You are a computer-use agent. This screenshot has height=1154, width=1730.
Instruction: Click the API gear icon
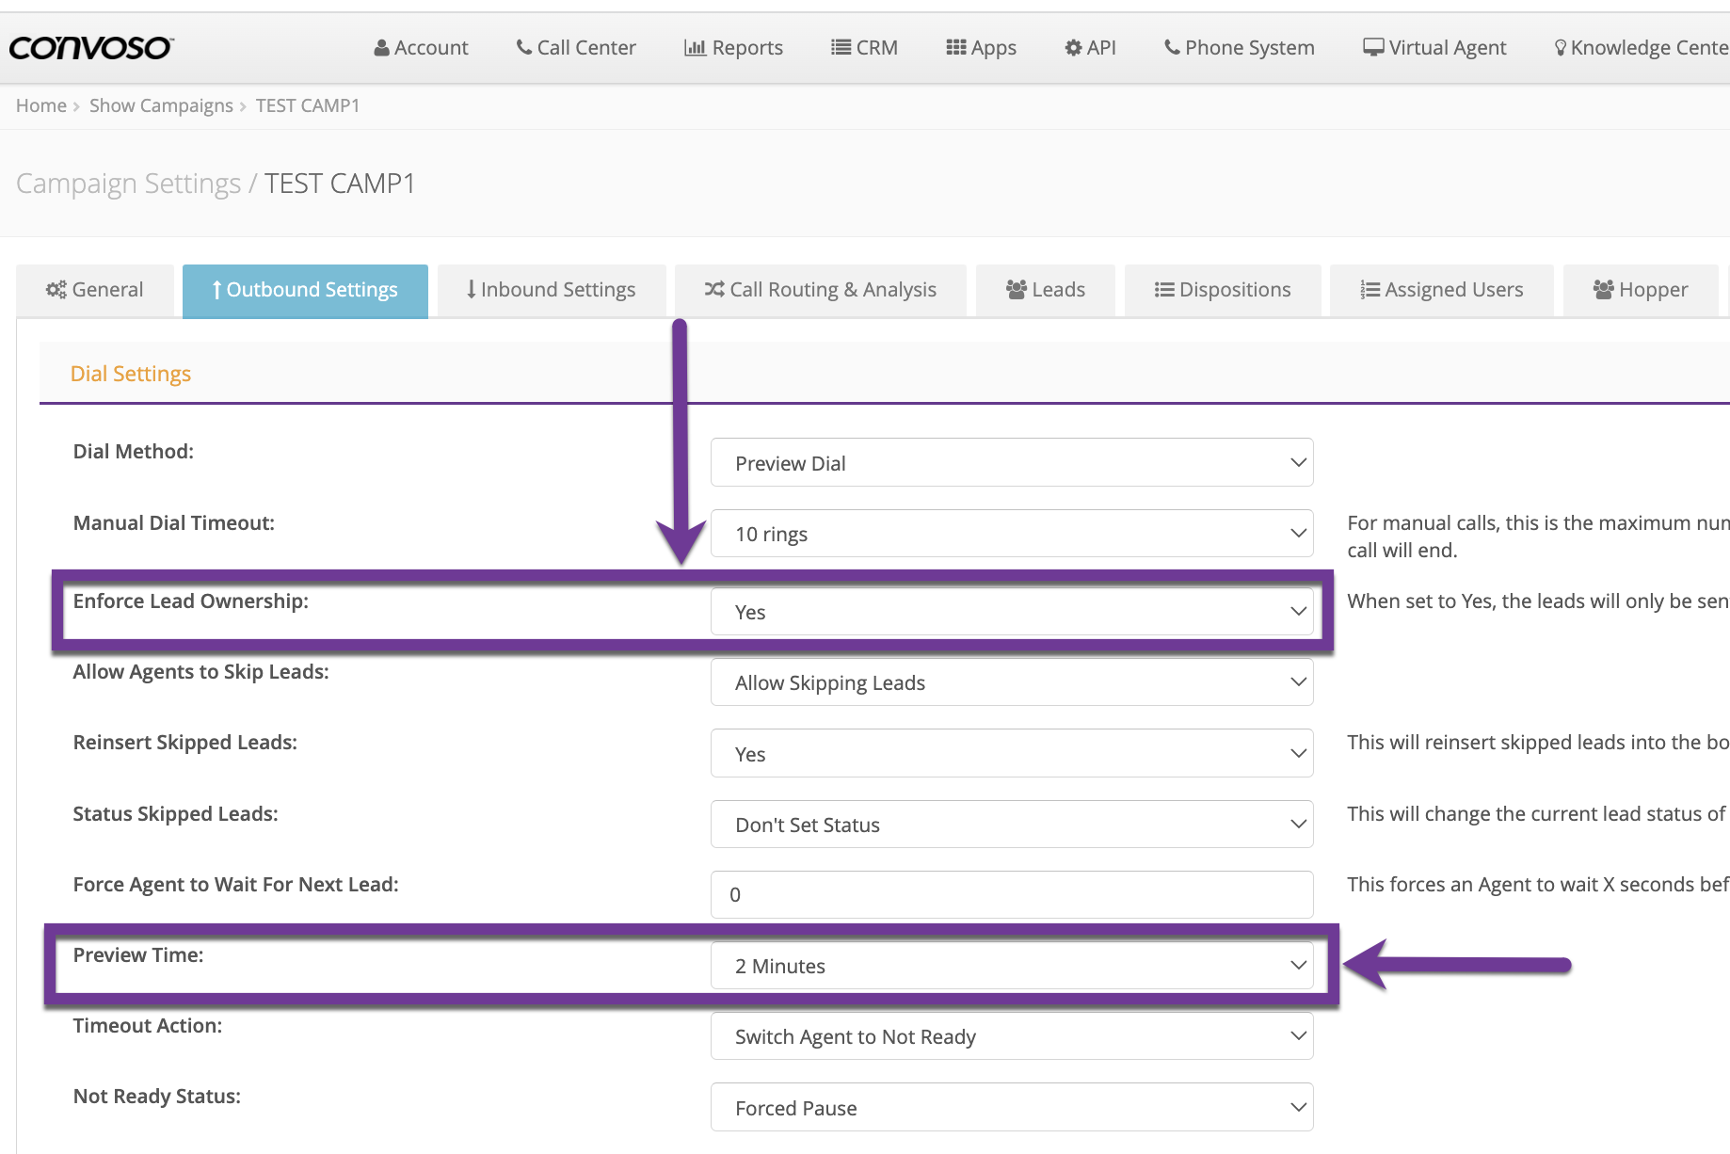(x=1073, y=47)
